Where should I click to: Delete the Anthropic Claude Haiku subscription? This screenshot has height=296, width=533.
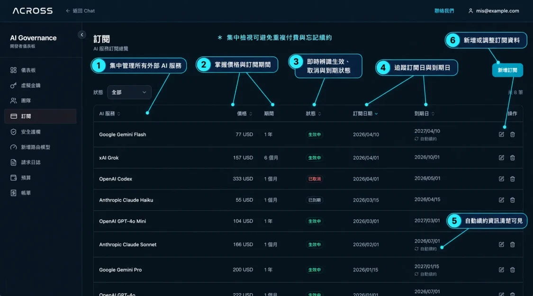(512, 200)
